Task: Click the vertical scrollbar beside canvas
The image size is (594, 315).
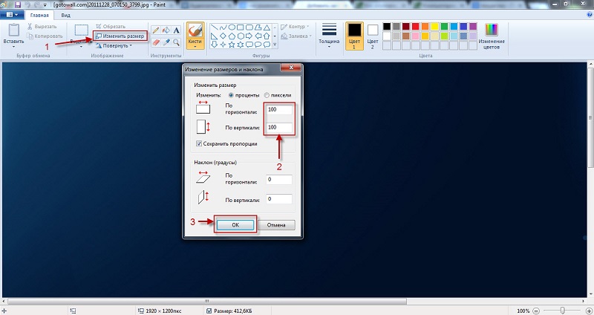Action: coord(590,117)
